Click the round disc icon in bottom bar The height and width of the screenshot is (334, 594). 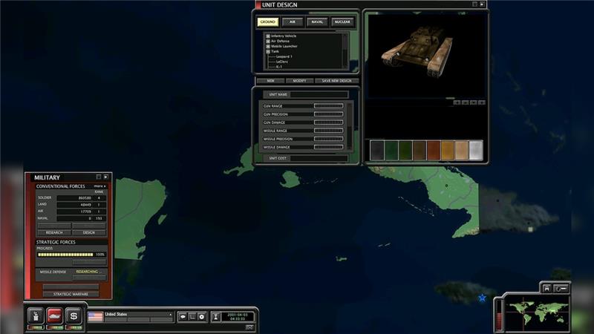[201, 317]
